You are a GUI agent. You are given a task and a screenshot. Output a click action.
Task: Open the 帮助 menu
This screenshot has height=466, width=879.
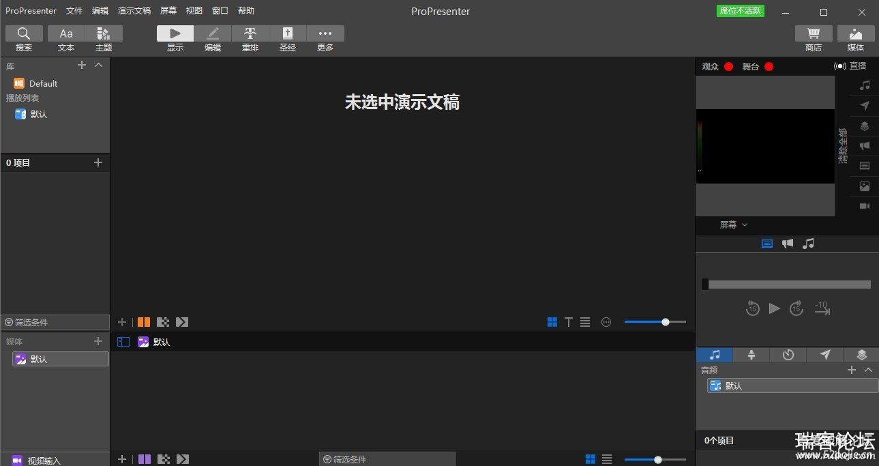(x=246, y=11)
